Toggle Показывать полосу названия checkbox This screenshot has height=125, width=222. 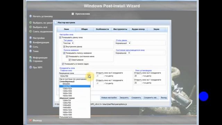click(64, 53)
